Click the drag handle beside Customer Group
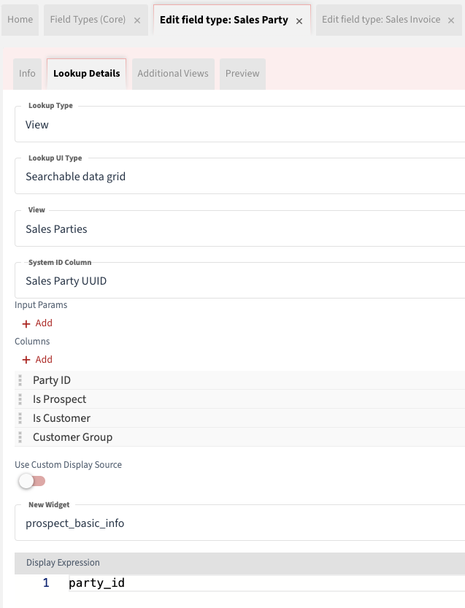This screenshot has width=465, height=608. pos(20,437)
